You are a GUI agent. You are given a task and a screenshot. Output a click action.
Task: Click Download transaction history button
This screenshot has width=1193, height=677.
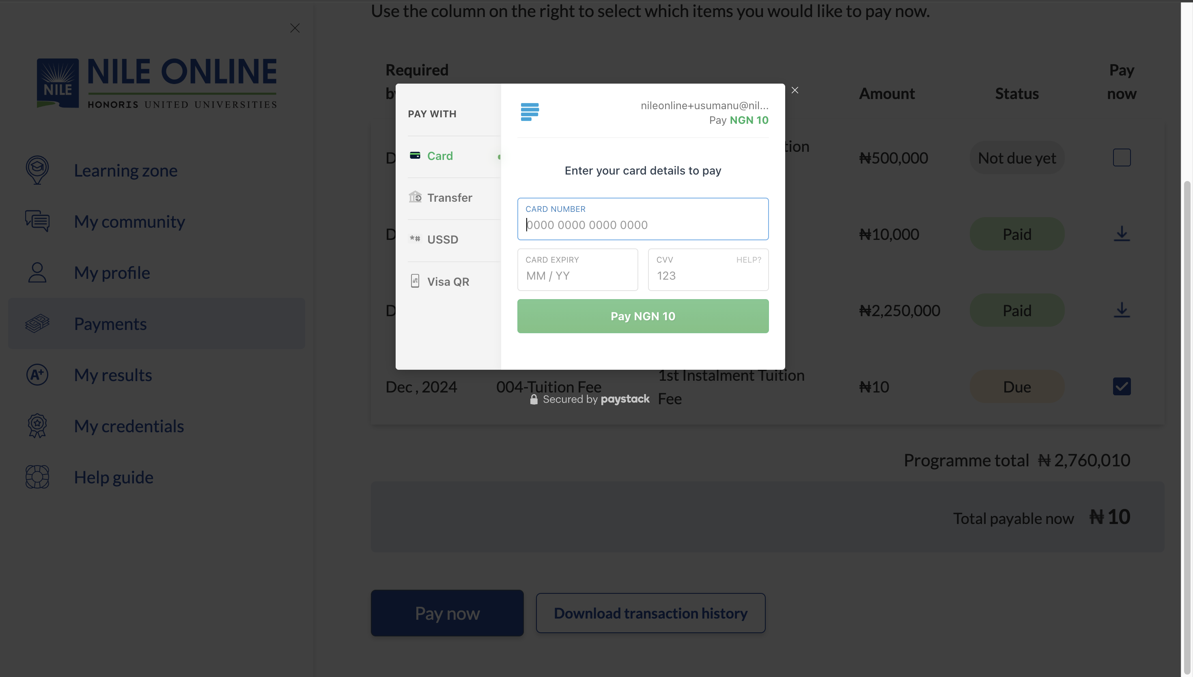(650, 613)
